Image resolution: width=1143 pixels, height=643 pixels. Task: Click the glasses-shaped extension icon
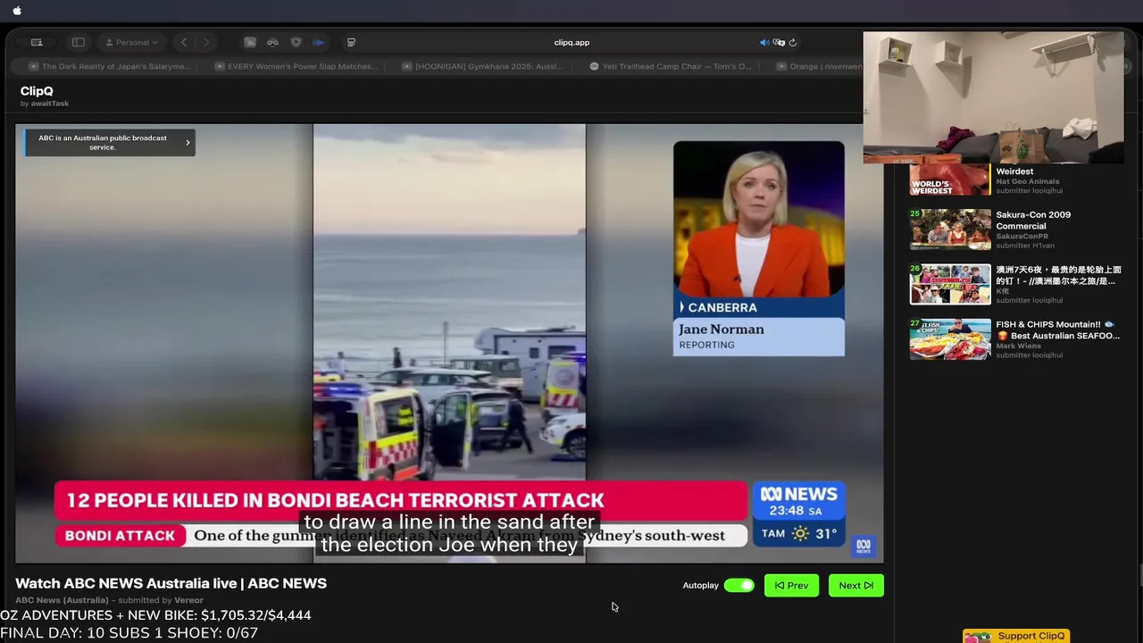(x=272, y=42)
